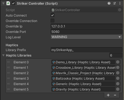Grab the drag handle of Element 1
The width and height of the screenshot is (124, 100).
point(8,67)
